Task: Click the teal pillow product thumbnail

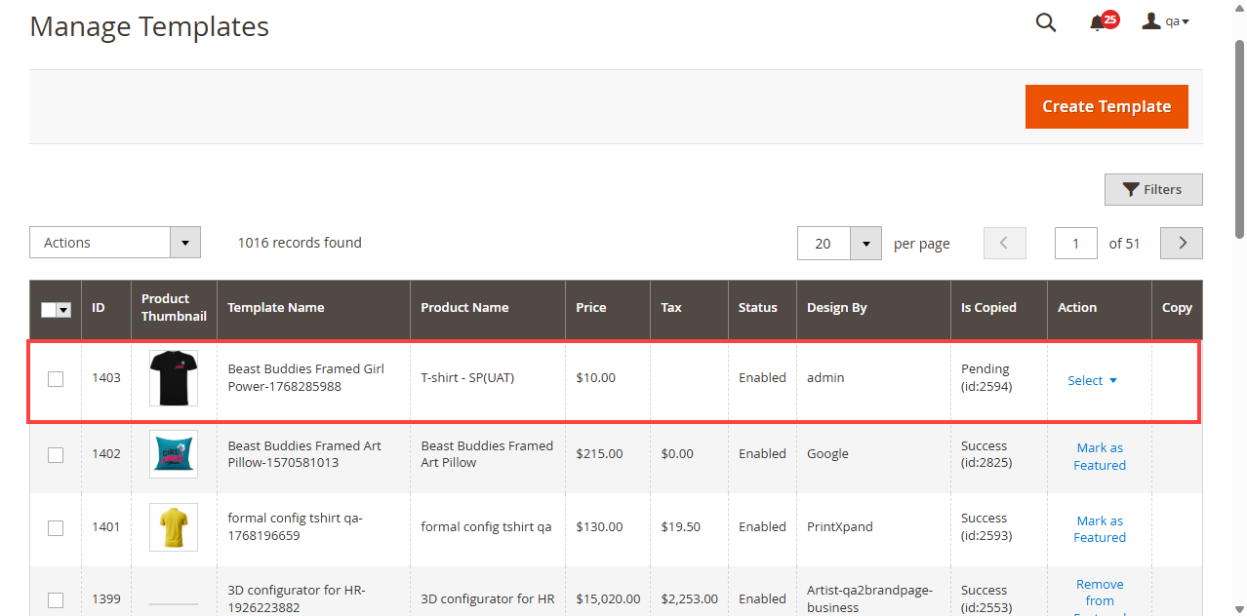Action: (x=174, y=454)
